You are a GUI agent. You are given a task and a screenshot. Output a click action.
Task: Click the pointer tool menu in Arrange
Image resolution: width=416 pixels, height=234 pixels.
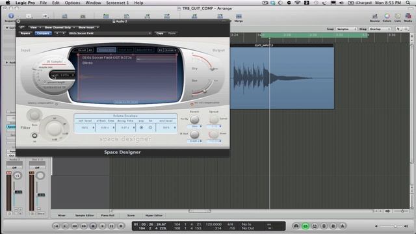398,29
